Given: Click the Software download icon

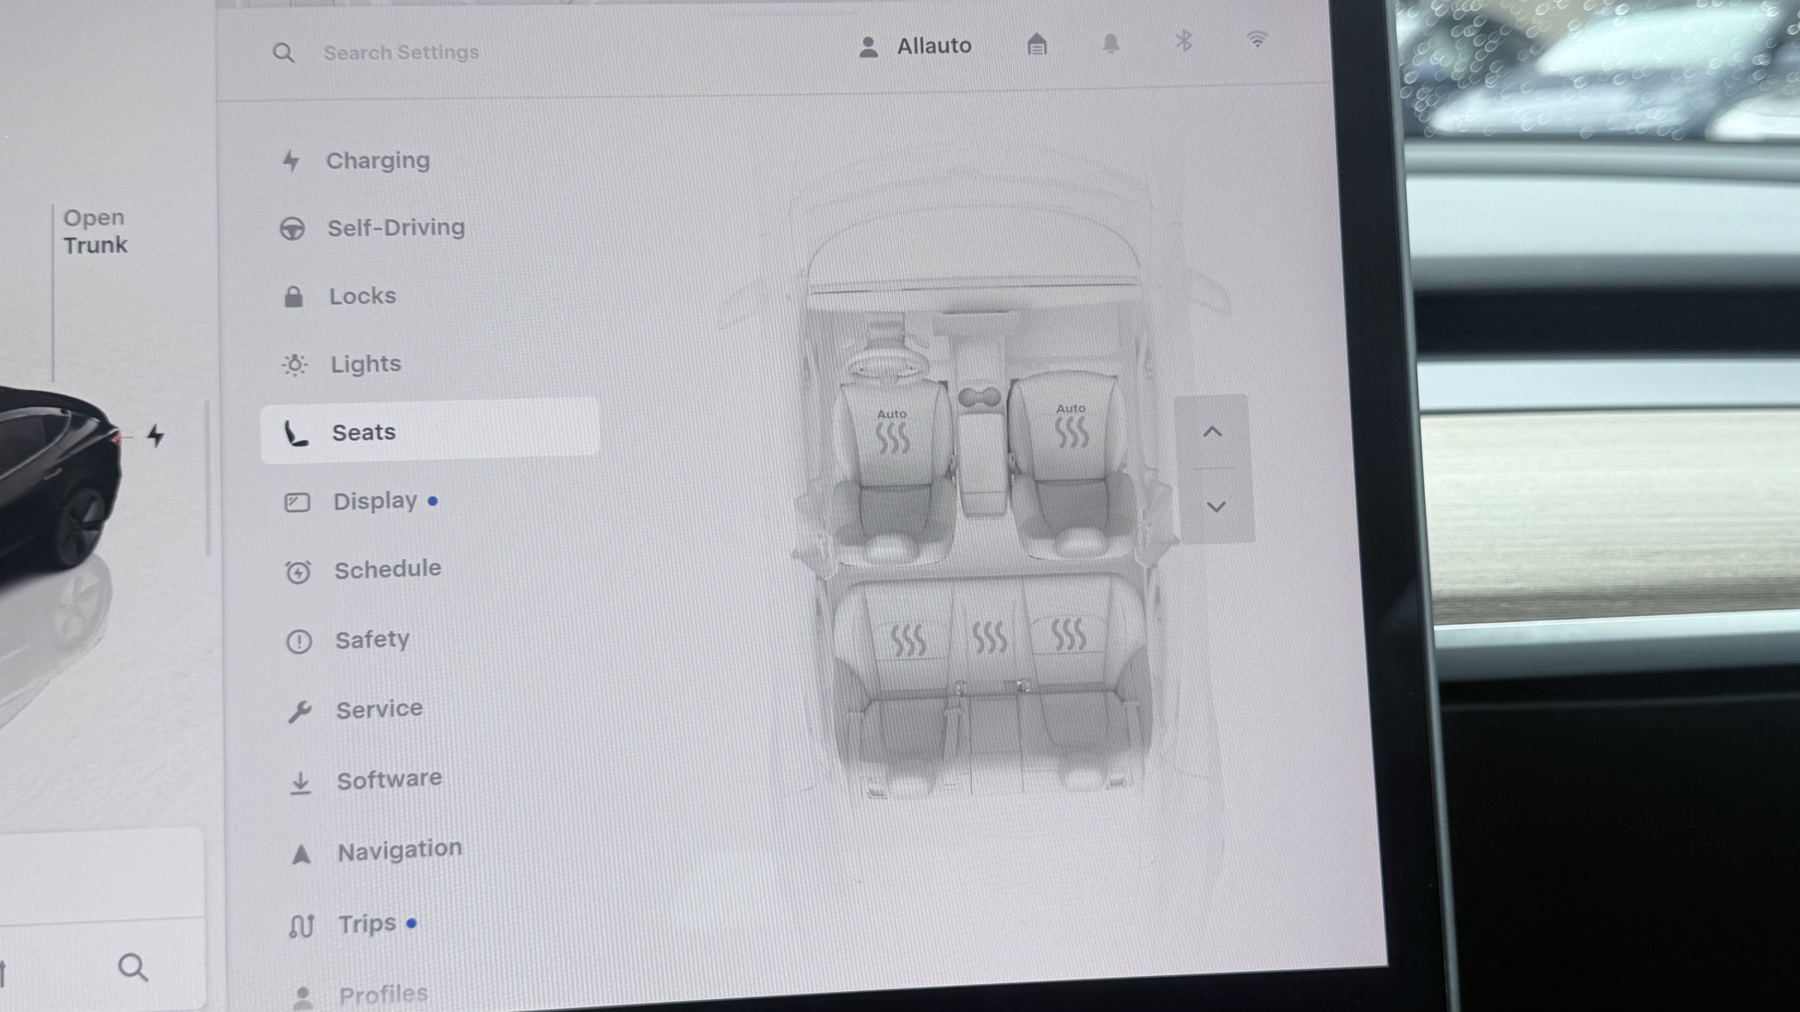Looking at the screenshot, I should (x=300, y=783).
